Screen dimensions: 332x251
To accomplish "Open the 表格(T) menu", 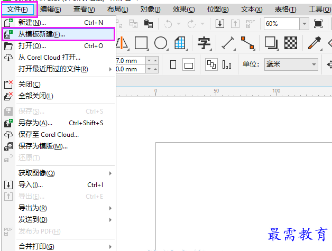I will coord(285,10).
